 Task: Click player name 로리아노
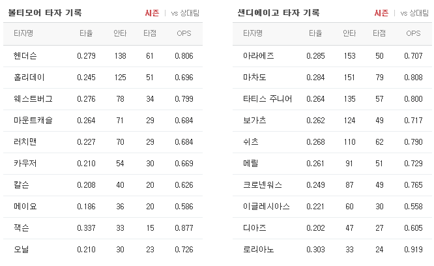(259, 250)
